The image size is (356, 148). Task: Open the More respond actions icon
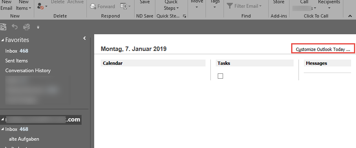(125, 7)
